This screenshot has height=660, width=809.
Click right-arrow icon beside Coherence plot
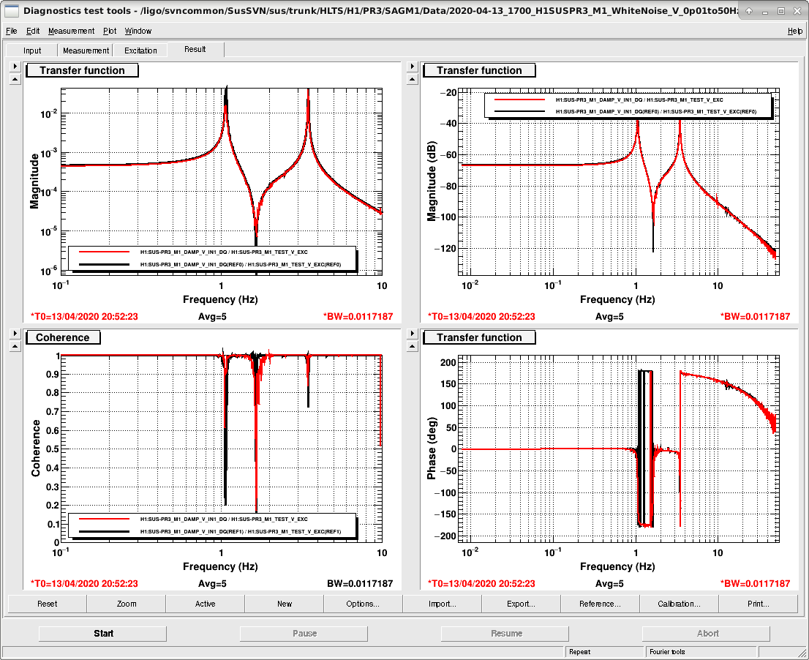[x=15, y=334]
